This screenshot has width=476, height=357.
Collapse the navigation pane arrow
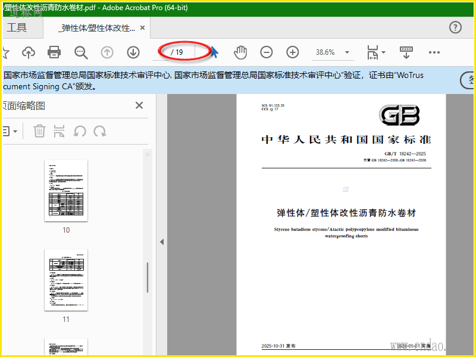tap(162, 242)
